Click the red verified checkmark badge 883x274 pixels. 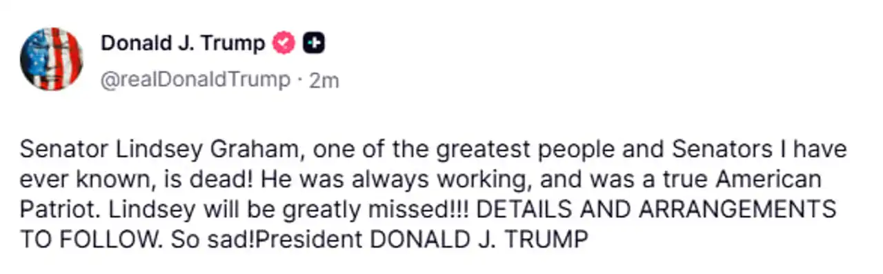click(x=284, y=43)
